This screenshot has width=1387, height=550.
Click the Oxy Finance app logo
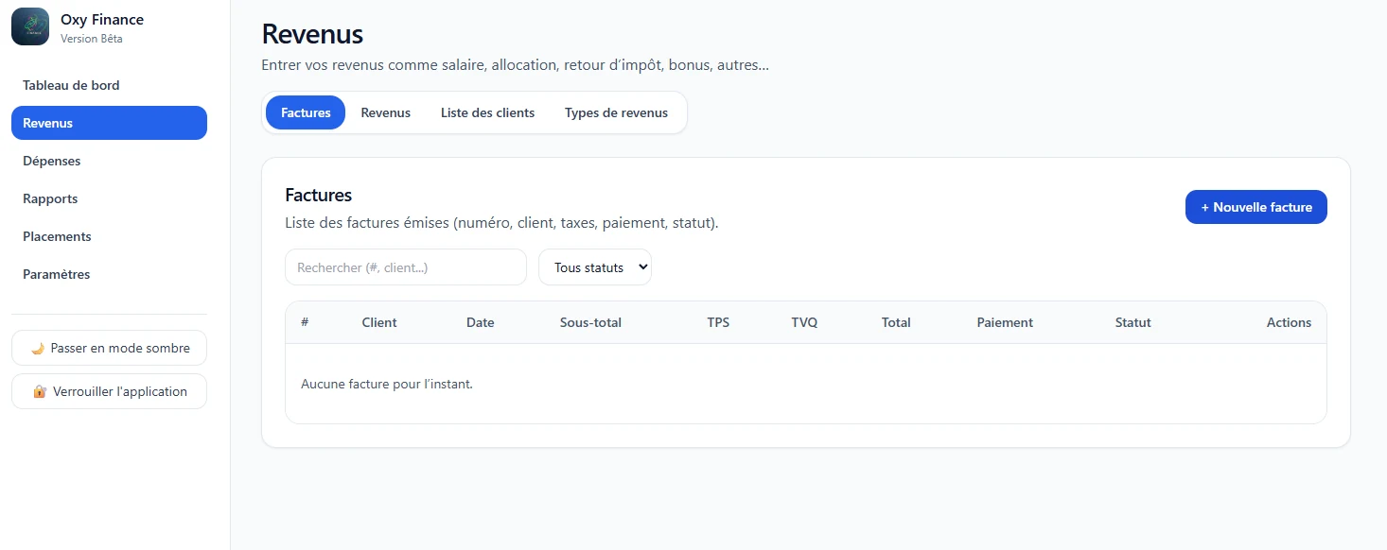pyautogui.click(x=30, y=26)
